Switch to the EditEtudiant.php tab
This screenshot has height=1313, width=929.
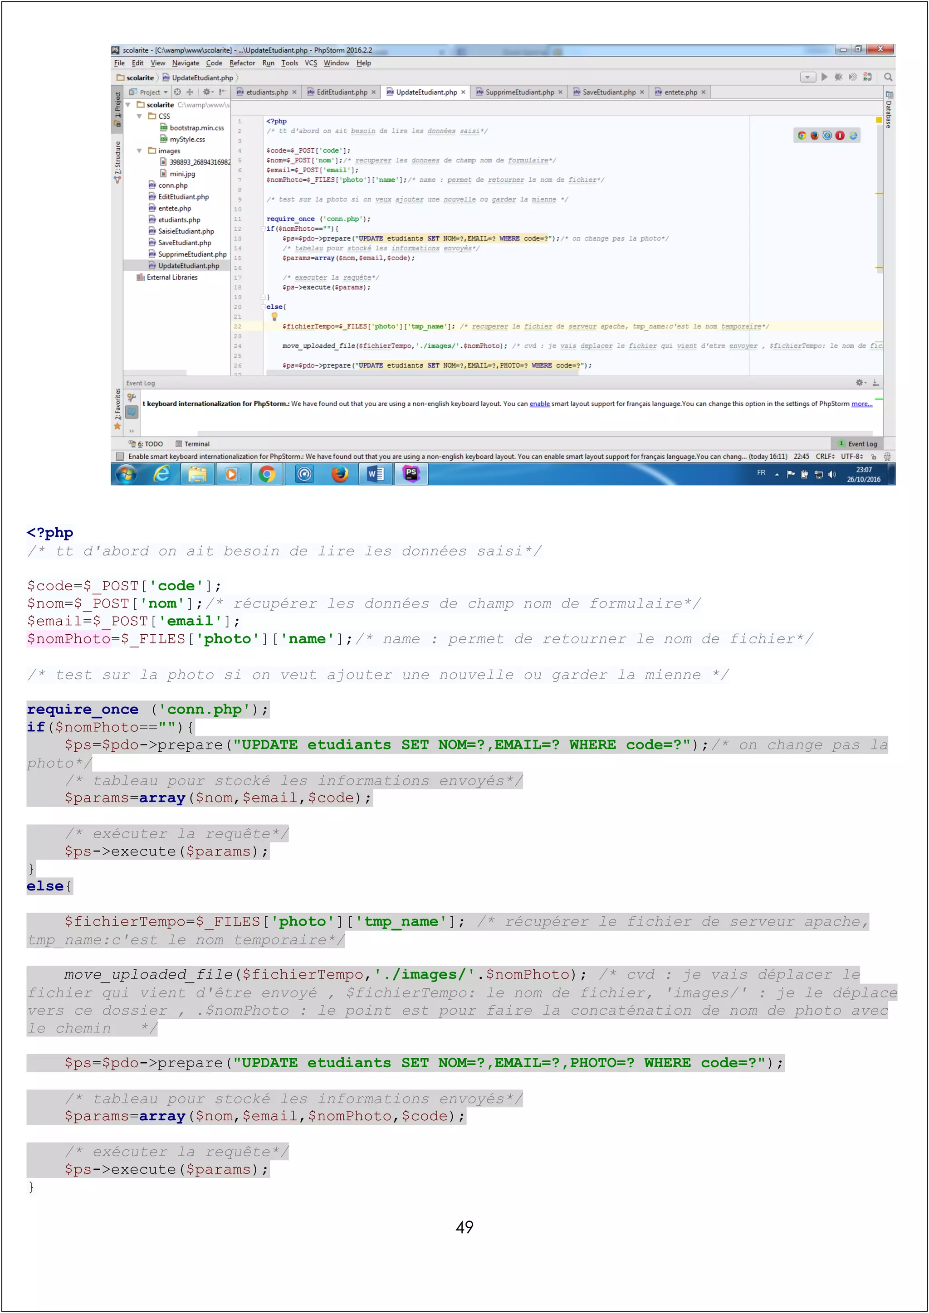(342, 92)
